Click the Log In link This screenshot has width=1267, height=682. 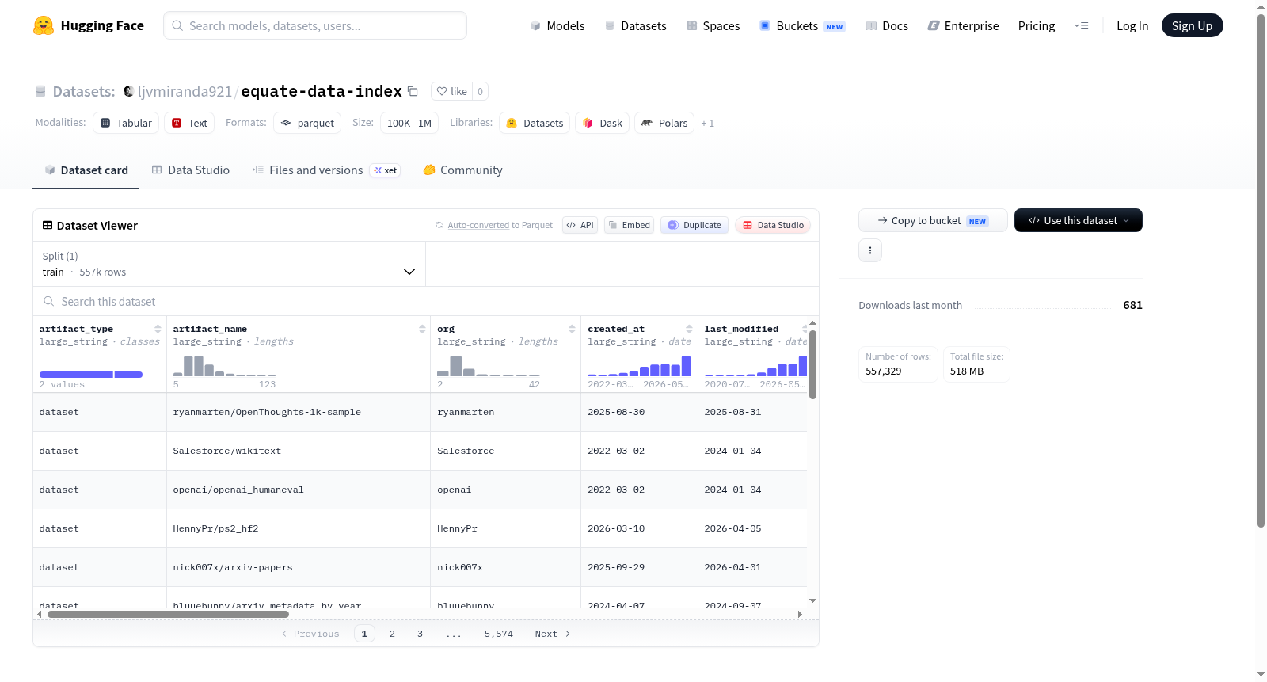click(x=1132, y=25)
